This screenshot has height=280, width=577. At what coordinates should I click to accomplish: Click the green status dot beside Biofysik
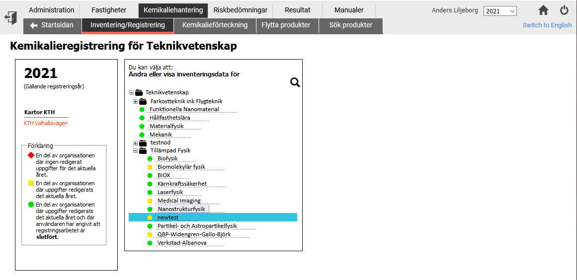tap(150, 159)
